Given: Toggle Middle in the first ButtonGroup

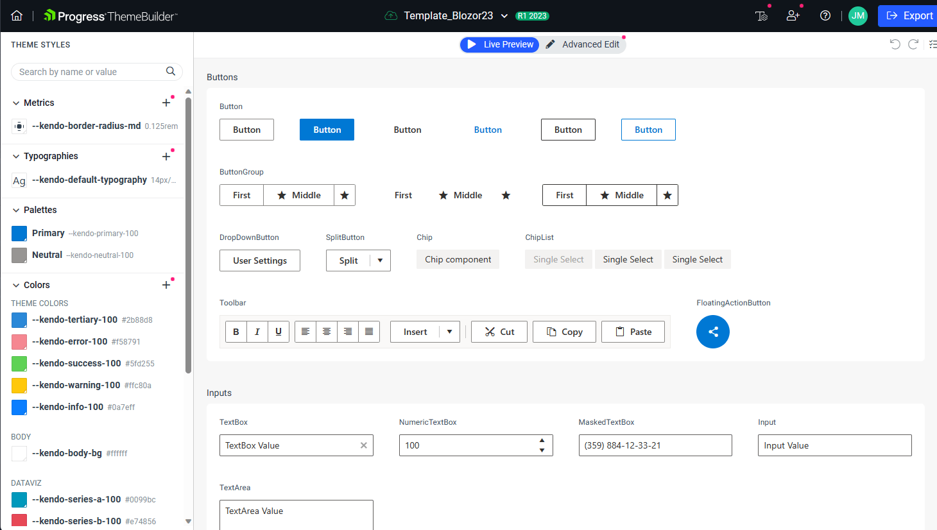Looking at the screenshot, I should coord(299,195).
